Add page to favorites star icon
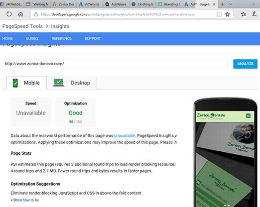Image resolution: width=260 pixels, height=207 pixels. [x=227, y=14]
